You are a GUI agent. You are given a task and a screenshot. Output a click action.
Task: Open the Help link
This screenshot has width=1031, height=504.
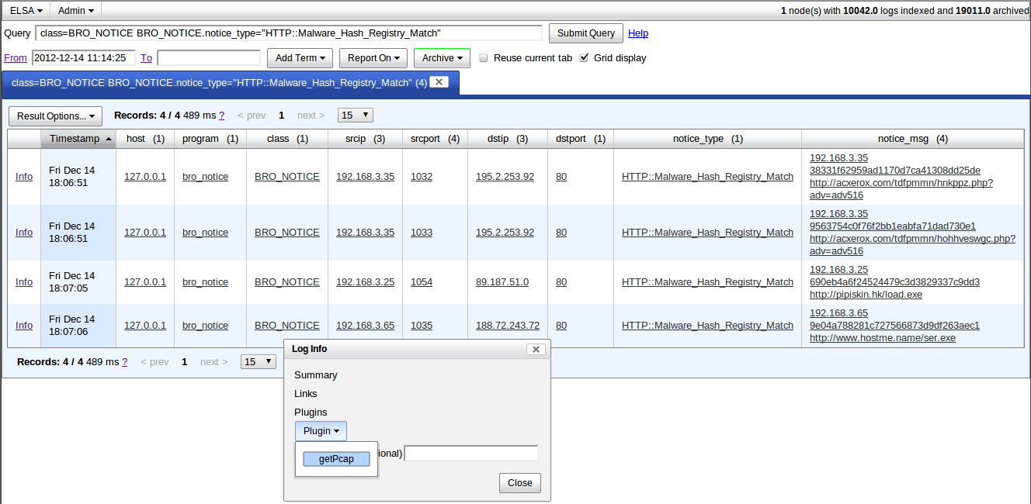[638, 33]
